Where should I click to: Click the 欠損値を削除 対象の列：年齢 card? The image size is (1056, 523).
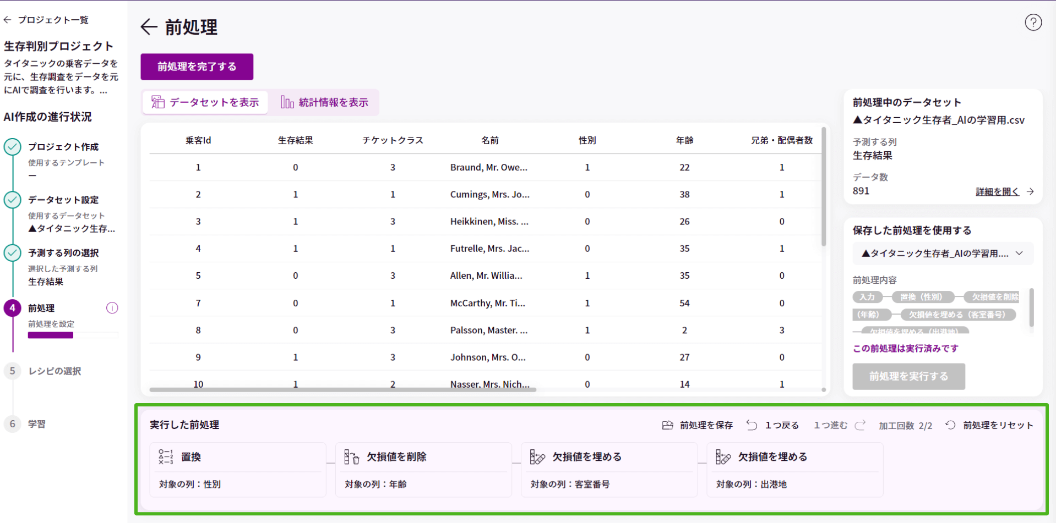[x=423, y=470]
